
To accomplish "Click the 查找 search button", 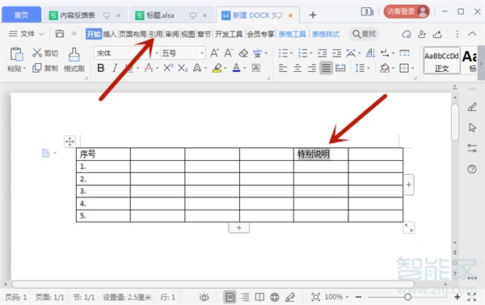I will [364, 34].
